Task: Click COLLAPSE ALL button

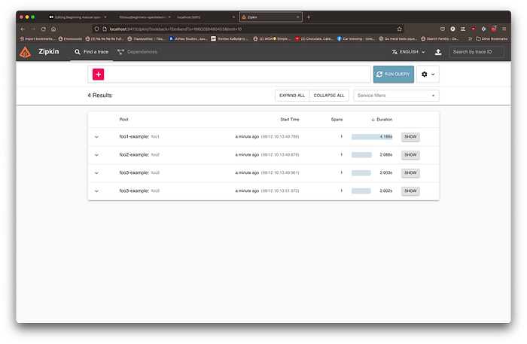Action: coord(329,96)
